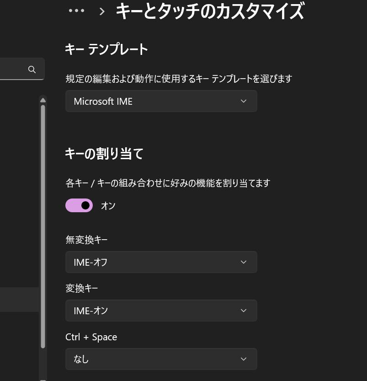The height and width of the screenshot is (381, 367).
Task: Open the 無変換キー dropdown showing IME-オフ
Action: coord(161,262)
